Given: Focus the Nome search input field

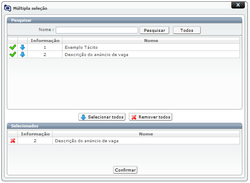Looking at the screenshot, I should pyautogui.click(x=97, y=30).
